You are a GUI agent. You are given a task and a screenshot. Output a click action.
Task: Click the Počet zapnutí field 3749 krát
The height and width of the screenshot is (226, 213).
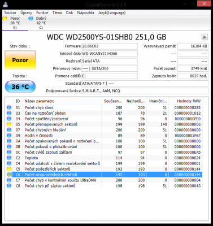[193, 68]
